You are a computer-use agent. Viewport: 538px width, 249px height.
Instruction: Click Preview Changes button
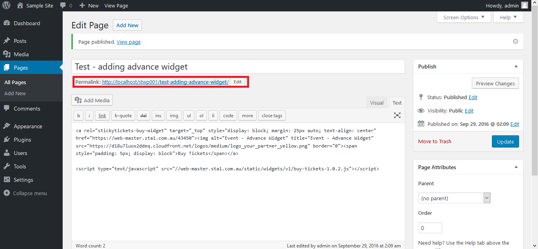495,83
